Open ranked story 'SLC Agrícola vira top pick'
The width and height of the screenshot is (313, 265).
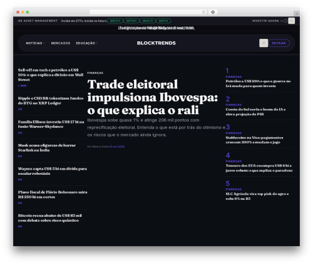click(257, 196)
